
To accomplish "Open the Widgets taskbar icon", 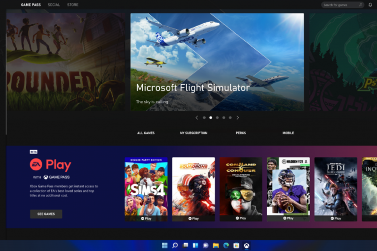I will (x=195, y=246).
